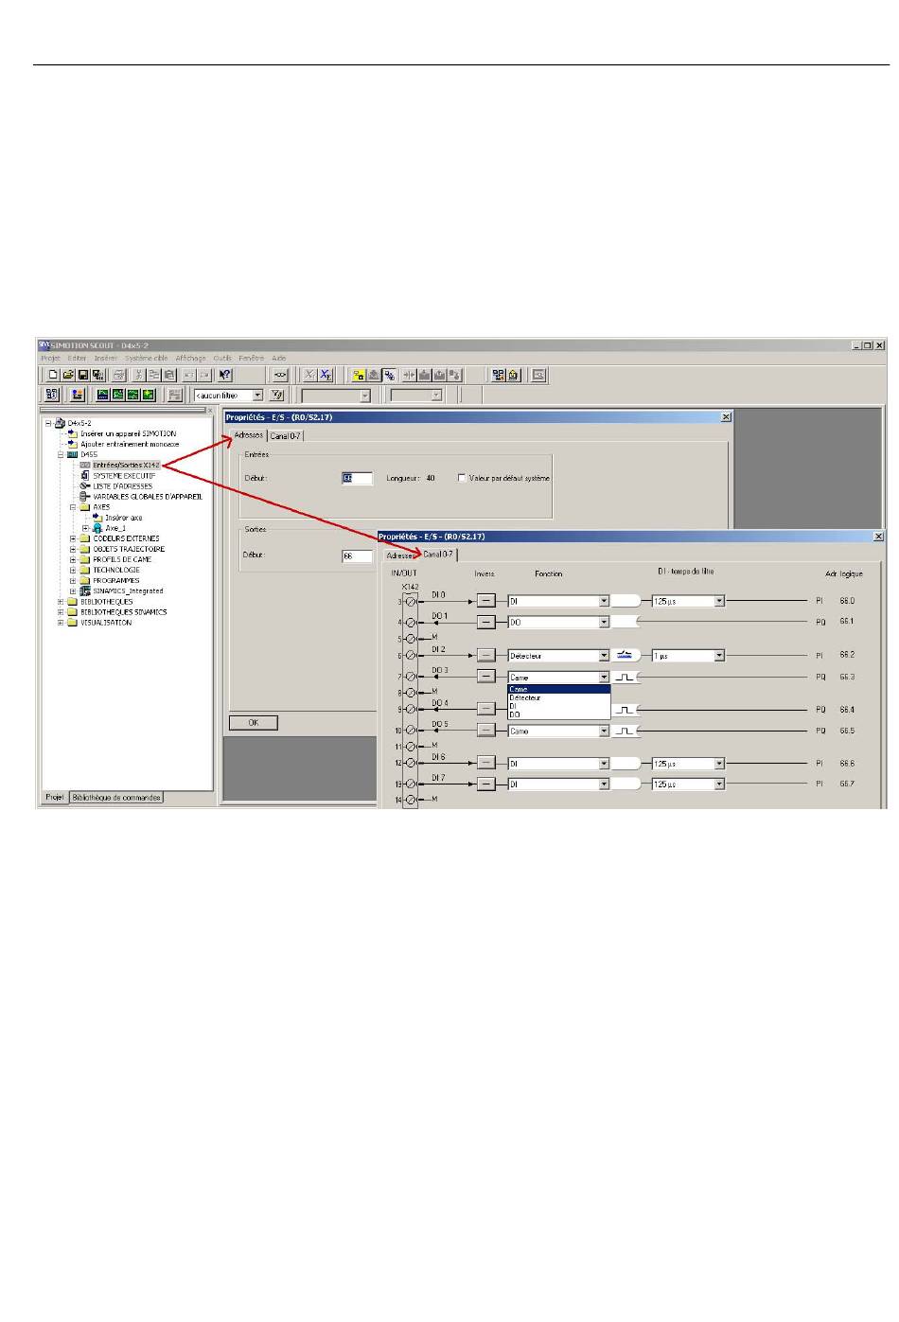Screen dimensions: 899x1322
Task: Toggle the Invers. button for DI 7
Action: click(x=485, y=784)
